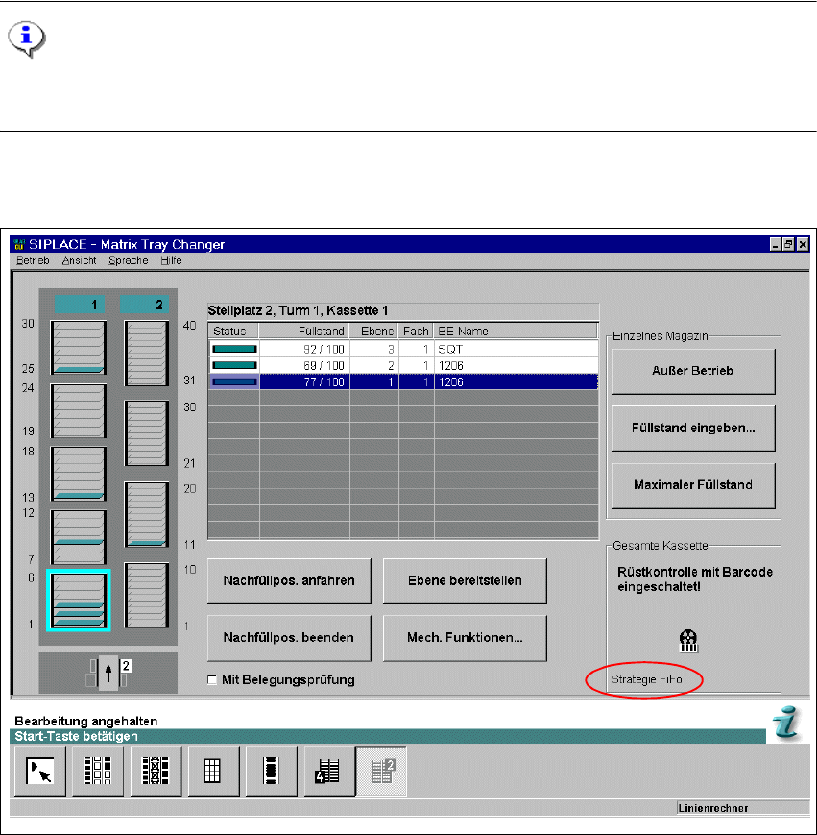Open the Mech. Funktionen... dialog button
This screenshot has width=817, height=835.
465,638
